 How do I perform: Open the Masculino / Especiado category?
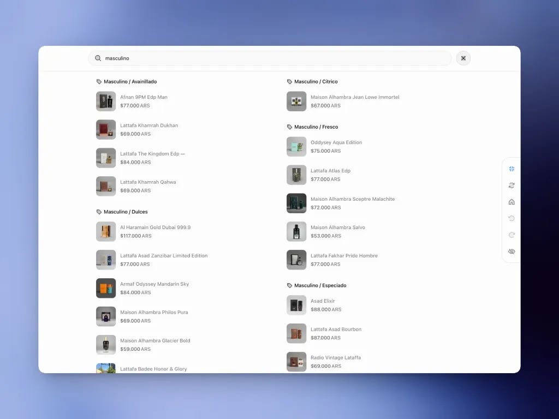pyautogui.click(x=320, y=285)
